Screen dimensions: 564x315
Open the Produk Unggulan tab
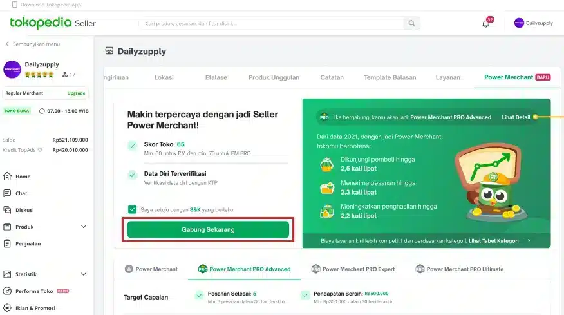coord(274,77)
